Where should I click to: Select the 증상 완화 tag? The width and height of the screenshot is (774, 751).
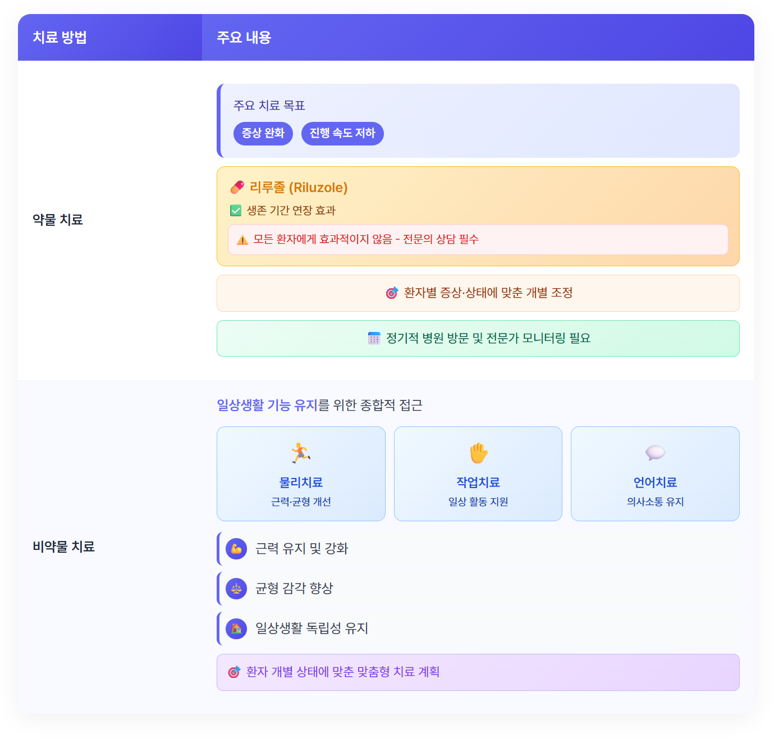pyautogui.click(x=263, y=134)
